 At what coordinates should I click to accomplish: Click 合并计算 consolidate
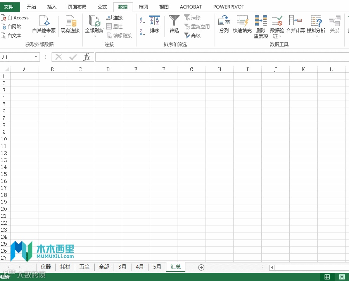295,24
